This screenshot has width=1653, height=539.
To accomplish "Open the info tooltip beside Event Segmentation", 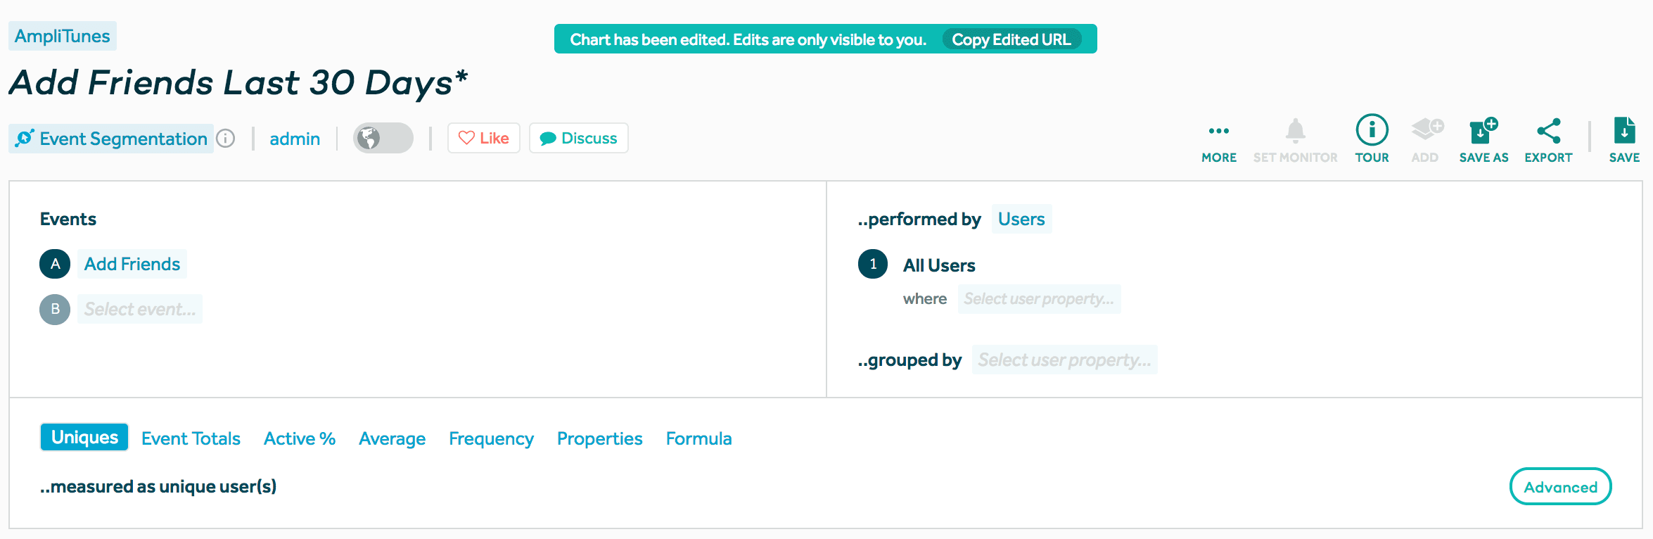I will coord(226,138).
